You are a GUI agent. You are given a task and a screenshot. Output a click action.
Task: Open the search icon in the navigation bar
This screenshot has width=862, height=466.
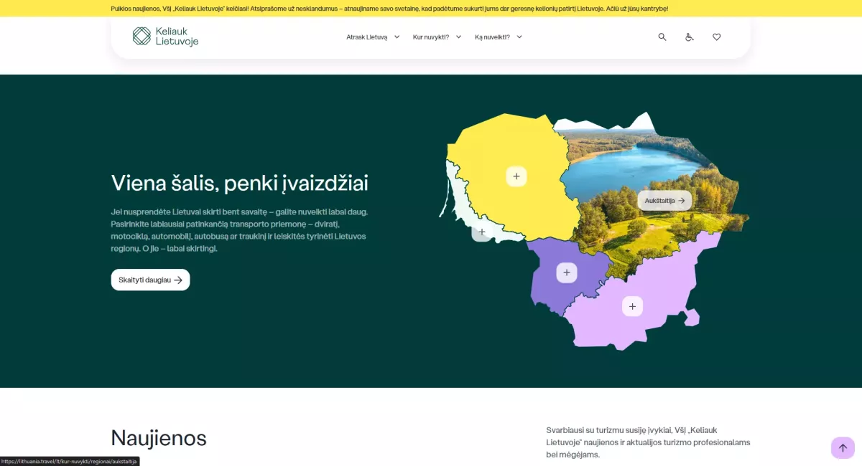(x=662, y=37)
